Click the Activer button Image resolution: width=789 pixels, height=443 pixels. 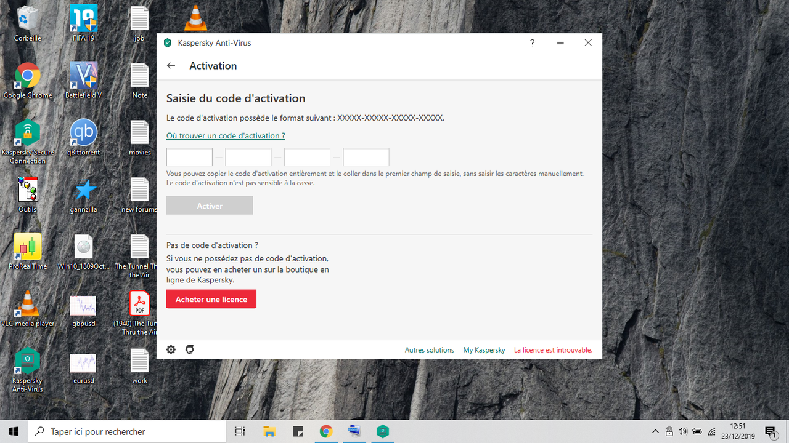(x=210, y=206)
